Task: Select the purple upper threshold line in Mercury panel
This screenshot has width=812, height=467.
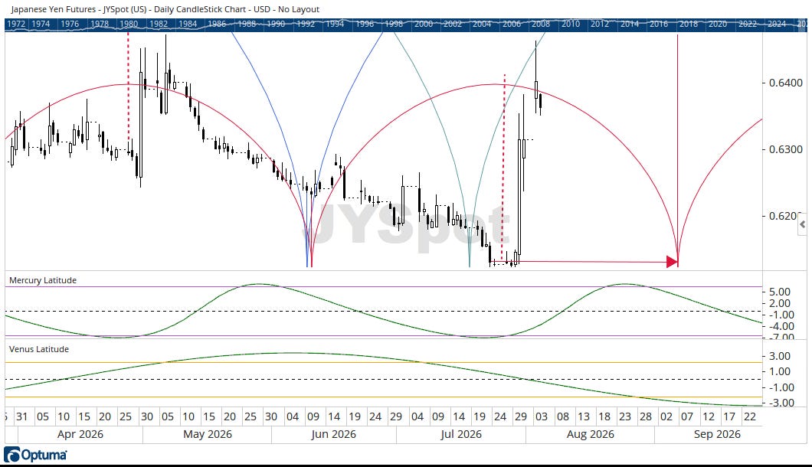Action: [x=383, y=286]
